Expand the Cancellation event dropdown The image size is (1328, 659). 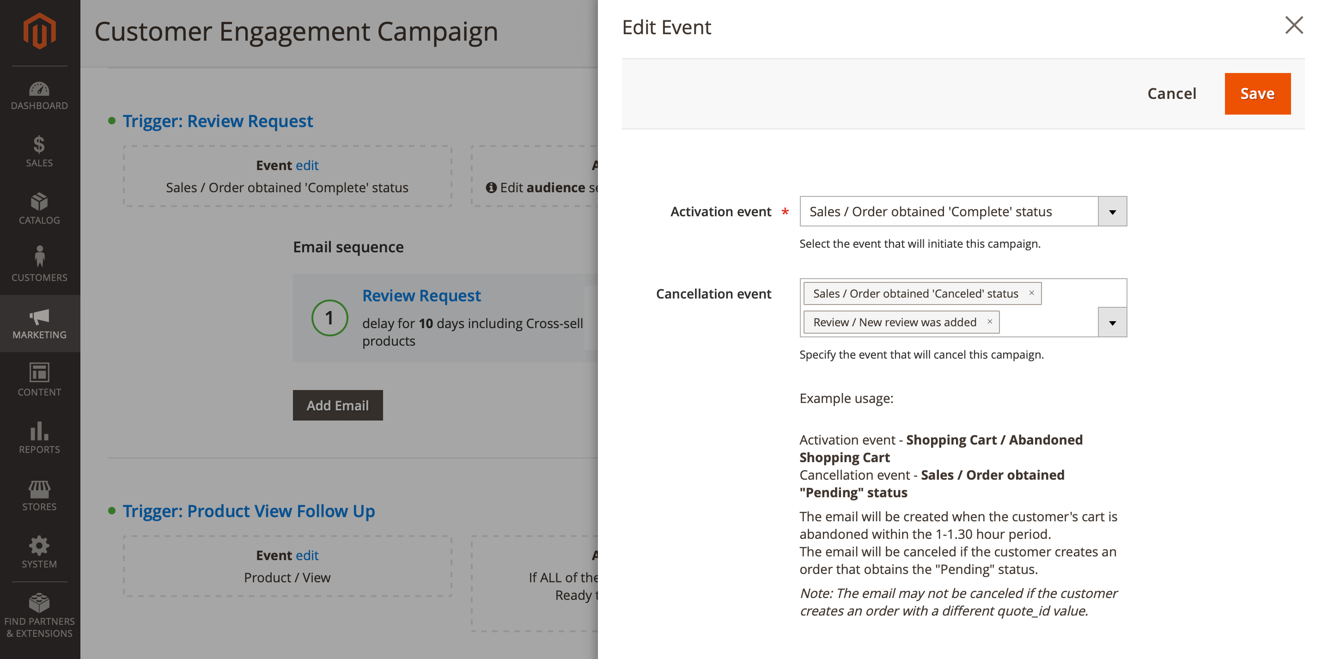1113,322
